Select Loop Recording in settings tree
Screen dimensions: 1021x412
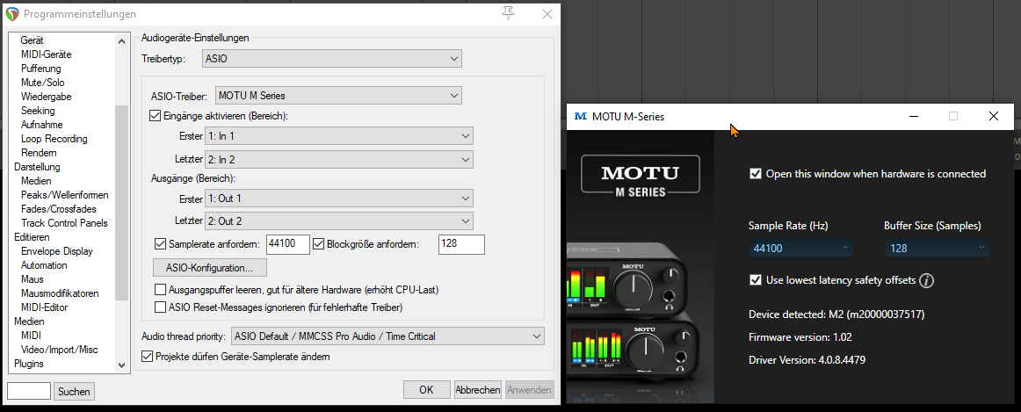point(54,139)
